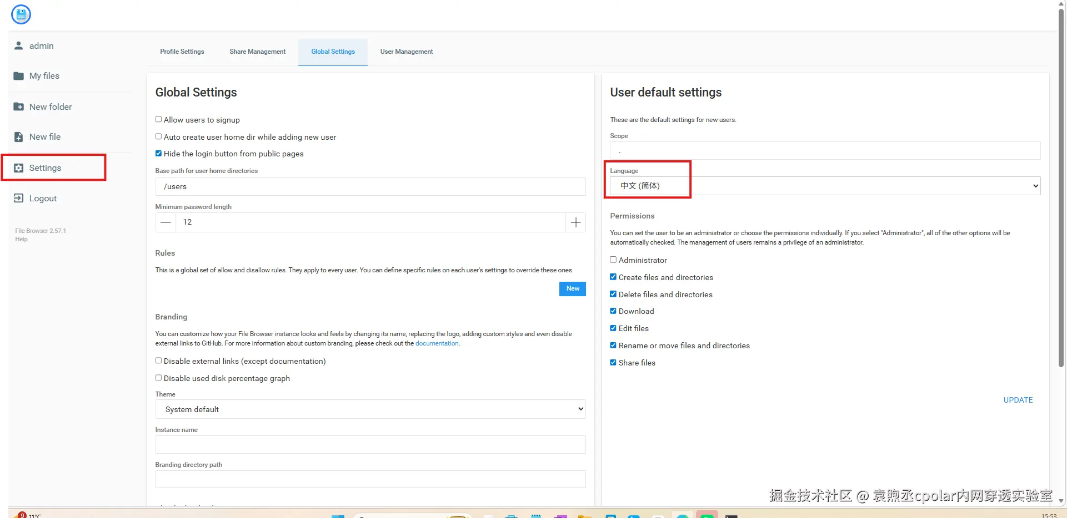Create a New folder from the sidebar

tap(43, 107)
